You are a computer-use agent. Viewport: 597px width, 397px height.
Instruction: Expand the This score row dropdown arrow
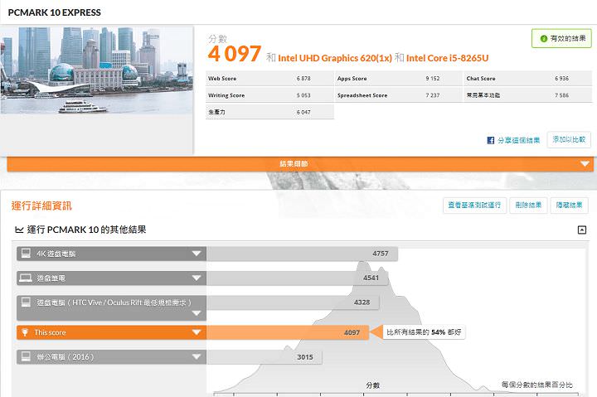197,332
